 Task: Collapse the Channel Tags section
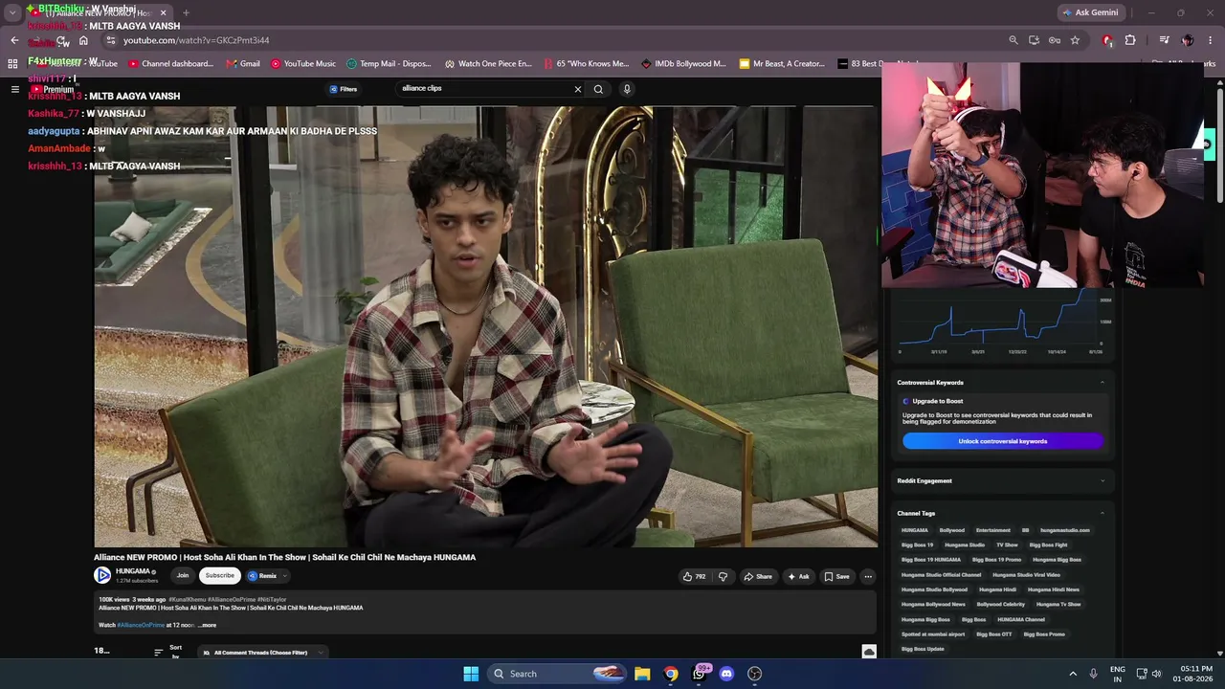click(x=1102, y=513)
